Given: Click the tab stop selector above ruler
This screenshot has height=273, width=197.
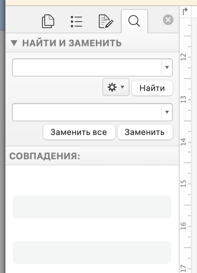Looking at the screenshot, I should tap(185, 11).
